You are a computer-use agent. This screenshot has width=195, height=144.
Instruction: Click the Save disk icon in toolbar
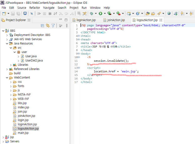tap(13, 13)
